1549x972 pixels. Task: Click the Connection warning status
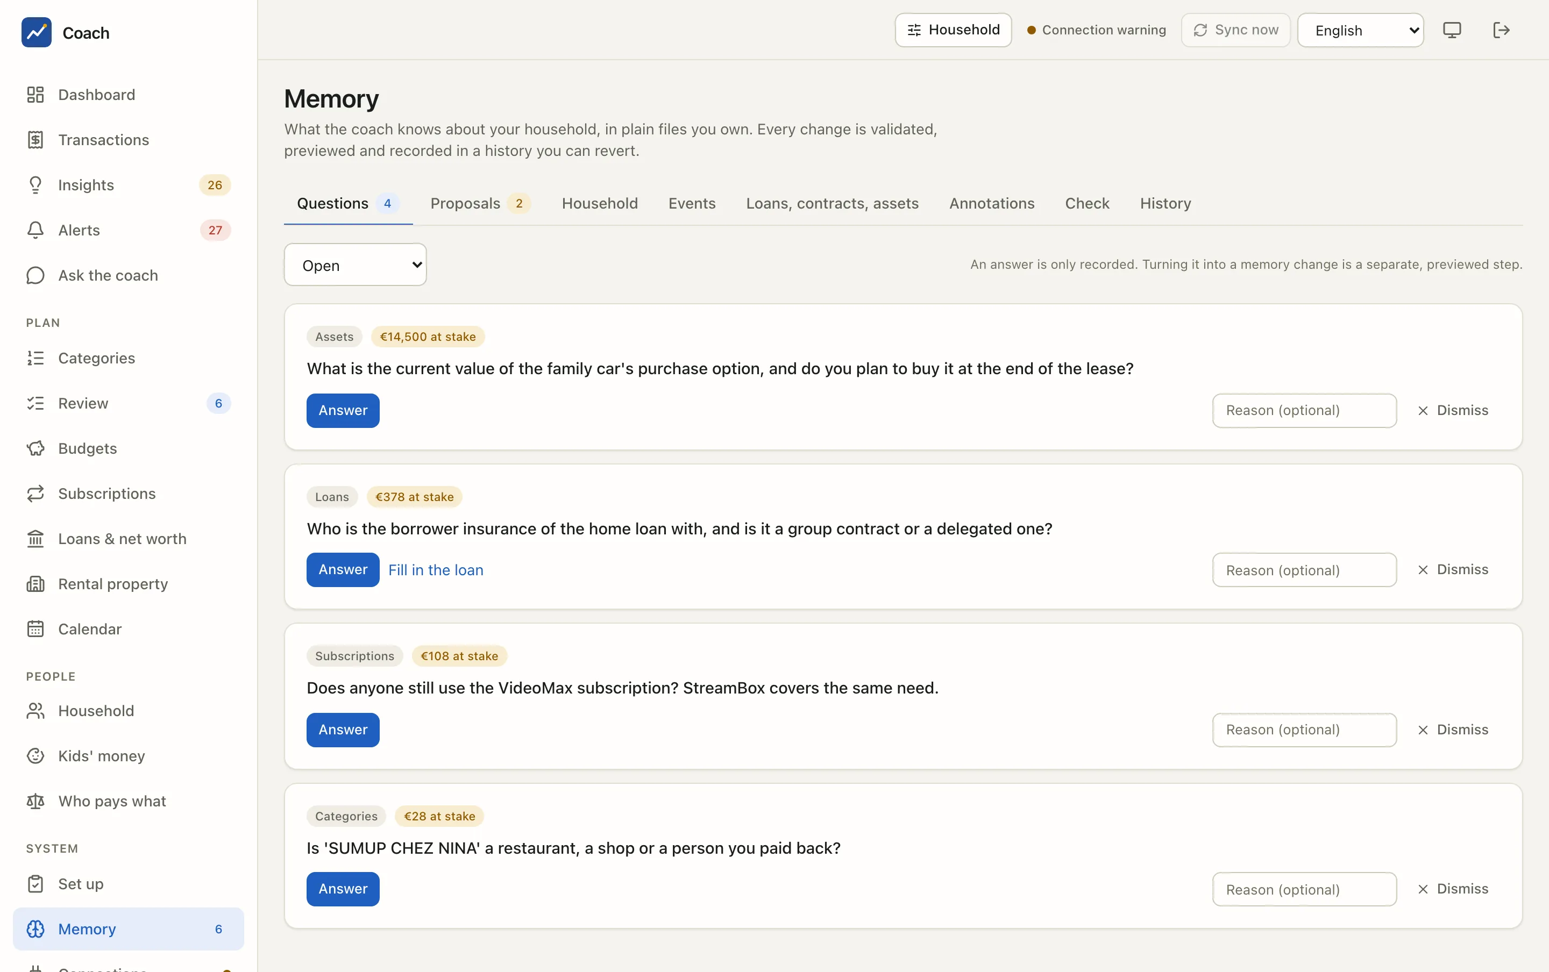1096,30
